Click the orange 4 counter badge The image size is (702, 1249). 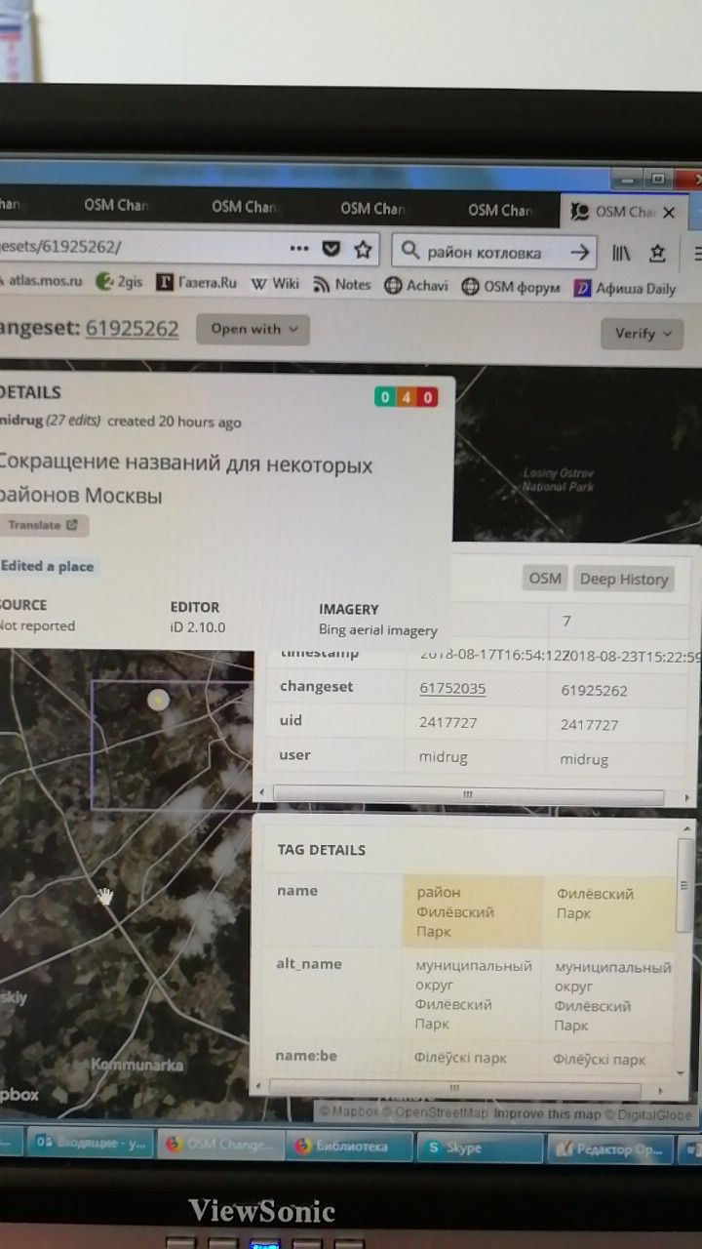(406, 397)
